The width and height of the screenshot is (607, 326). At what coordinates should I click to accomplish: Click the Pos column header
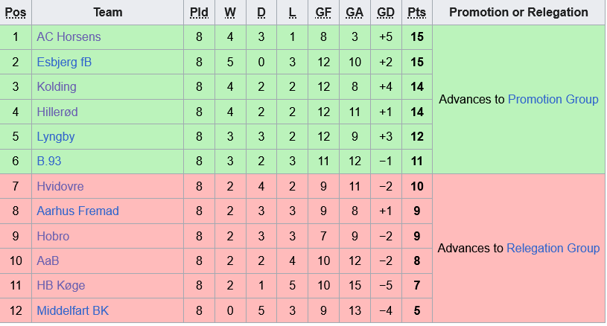pyautogui.click(x=15, y=13)
